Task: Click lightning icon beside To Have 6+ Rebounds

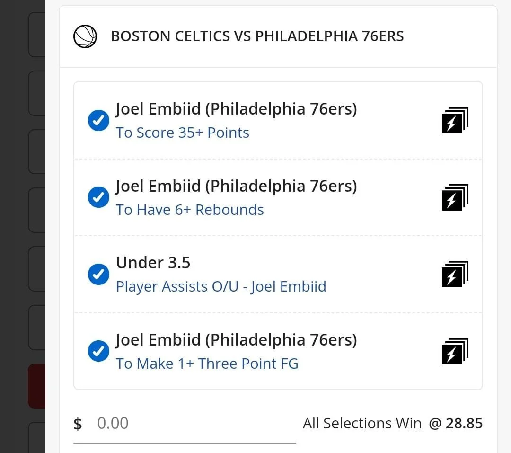Action: (x=454, y=197)
